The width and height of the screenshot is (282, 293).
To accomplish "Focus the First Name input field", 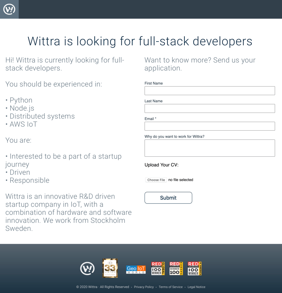I will [210, 91].
